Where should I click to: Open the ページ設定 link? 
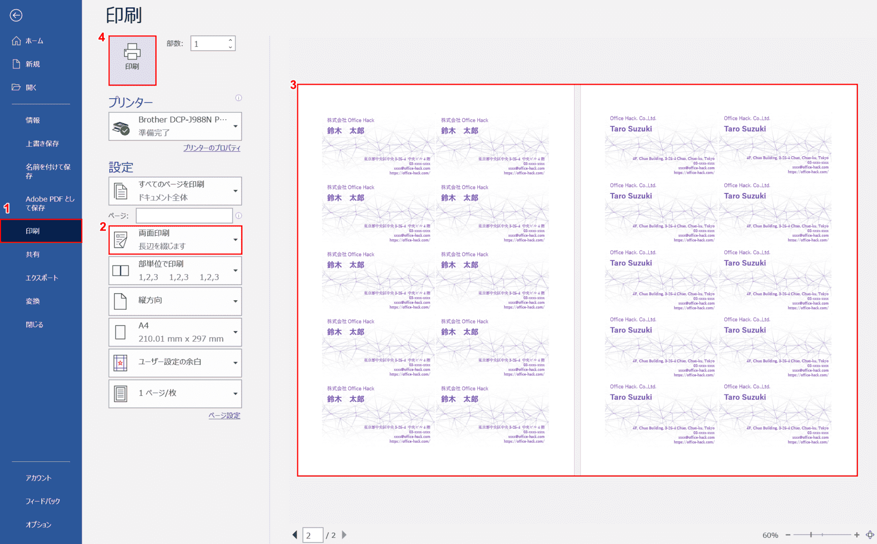point(224,416)
